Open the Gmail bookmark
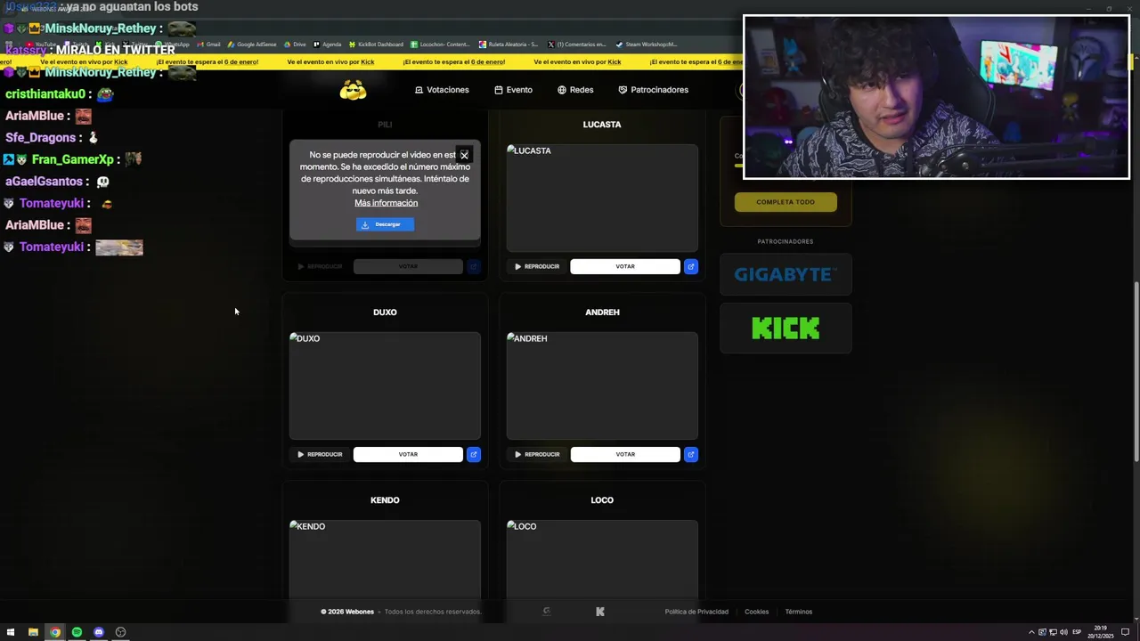1140x641 pixels. point(208,45)
